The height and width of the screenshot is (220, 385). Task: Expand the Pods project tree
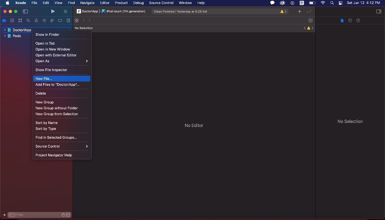(x=5, y=36)
